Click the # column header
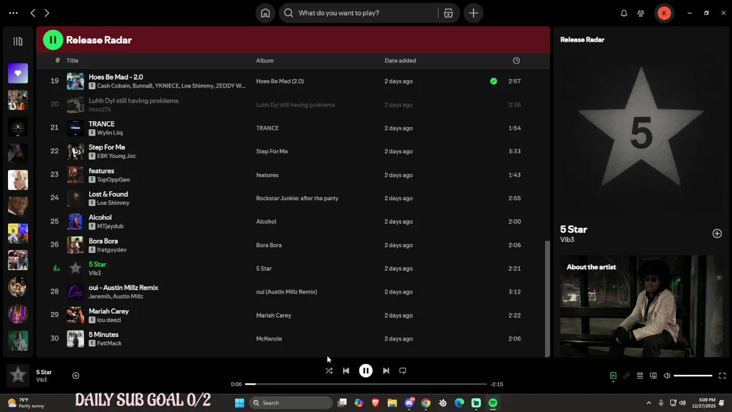732x412 pixels. (57, 61)
